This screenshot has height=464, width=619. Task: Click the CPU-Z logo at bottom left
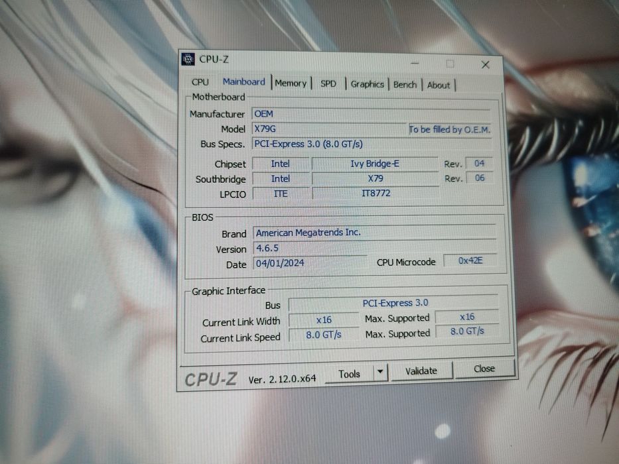[211, 380]
